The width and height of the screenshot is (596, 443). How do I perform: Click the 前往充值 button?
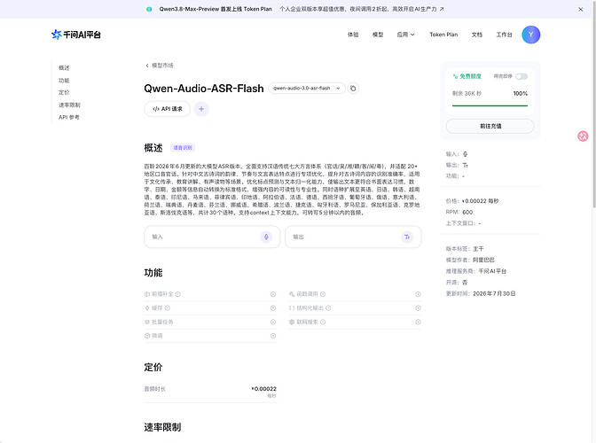point(490,126)
